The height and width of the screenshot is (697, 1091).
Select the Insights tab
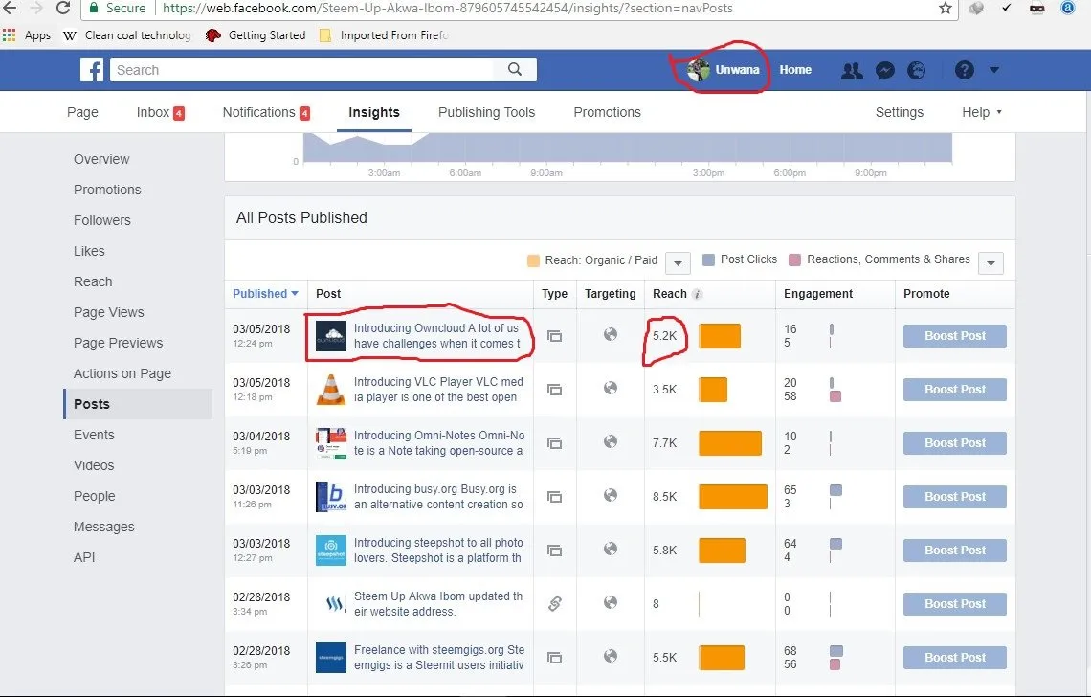pyautogui.click(x=373, y=112)
